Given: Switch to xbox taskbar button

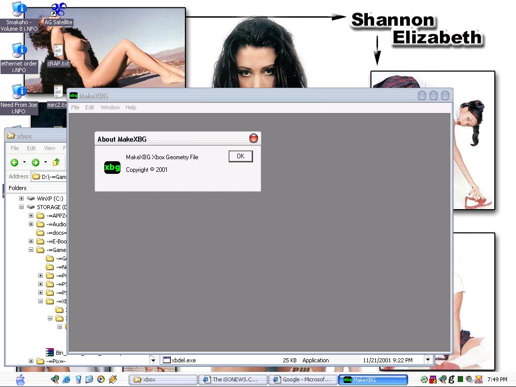Looking at the screenshot, I should pyautogui.click(x=163, y=379).
